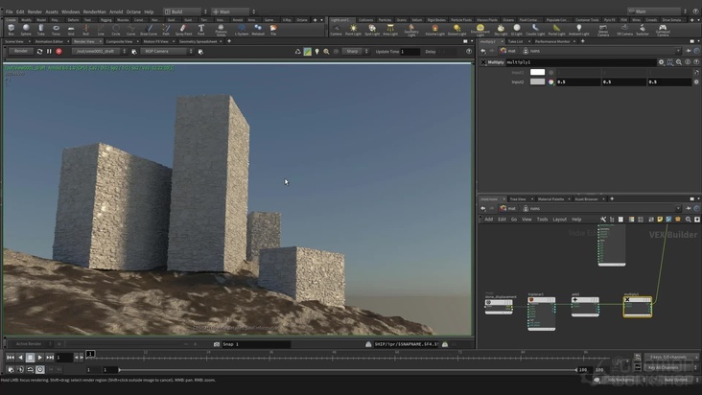Toggle the Auto Update option in status bar

(x=675, y=380)
